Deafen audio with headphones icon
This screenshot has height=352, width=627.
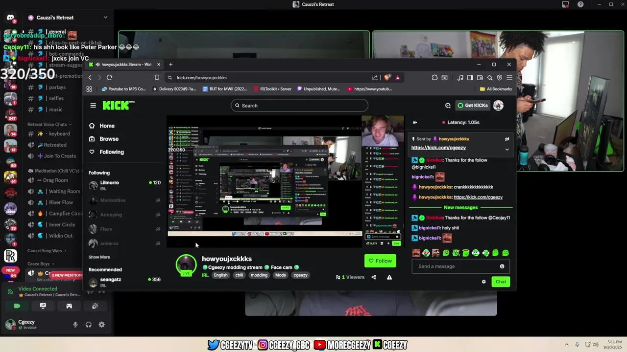[89, 325]
